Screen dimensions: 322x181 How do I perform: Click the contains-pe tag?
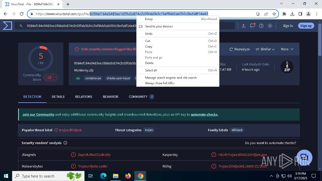point(93,78)
